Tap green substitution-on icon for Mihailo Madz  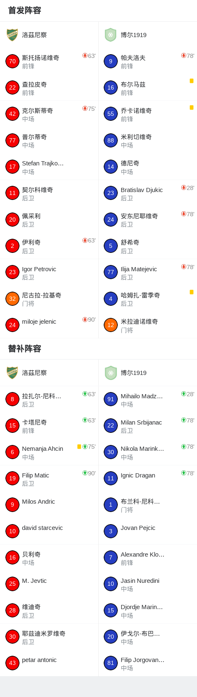tap(184, 394)
